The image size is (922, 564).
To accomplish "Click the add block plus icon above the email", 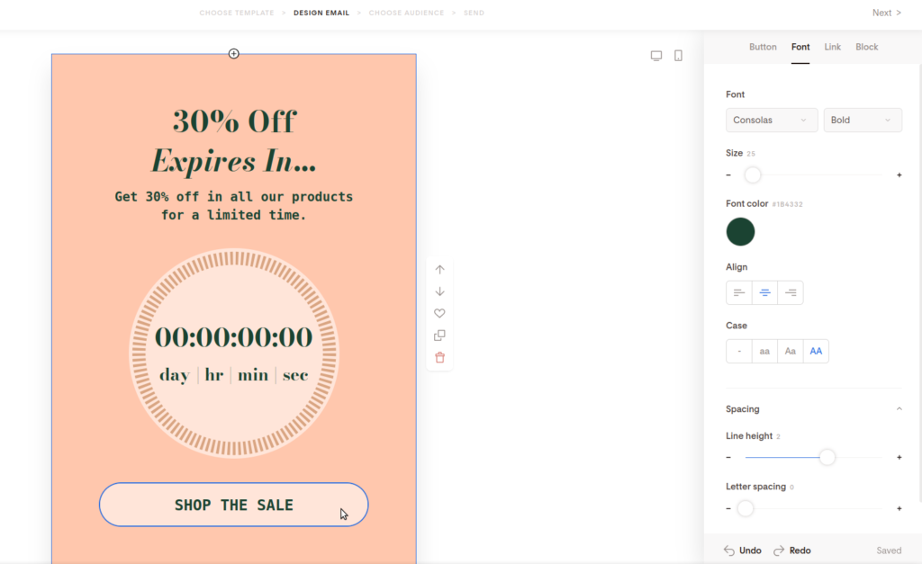I will point(233,53).
